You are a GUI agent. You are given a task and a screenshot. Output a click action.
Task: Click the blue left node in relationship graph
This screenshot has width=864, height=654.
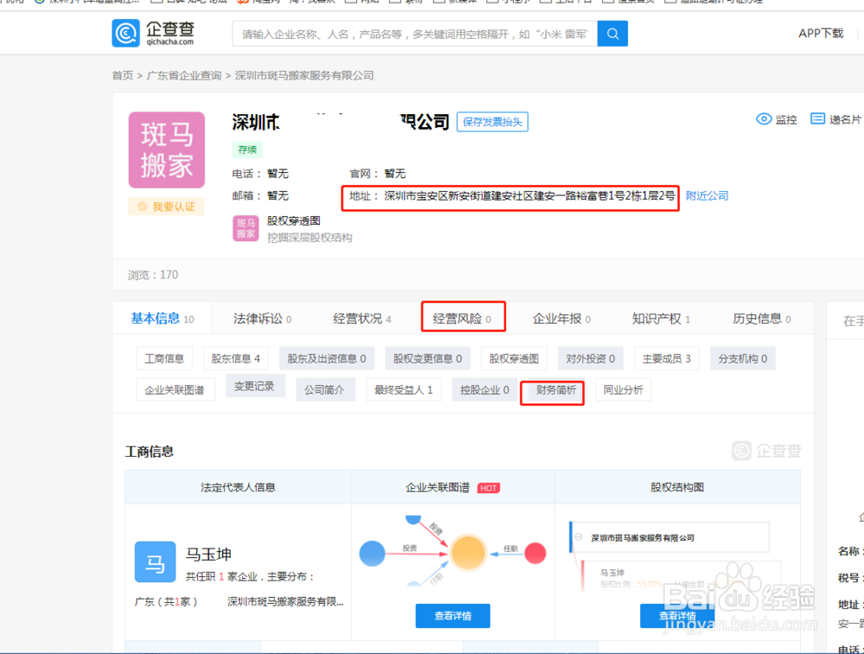[372, 553]
